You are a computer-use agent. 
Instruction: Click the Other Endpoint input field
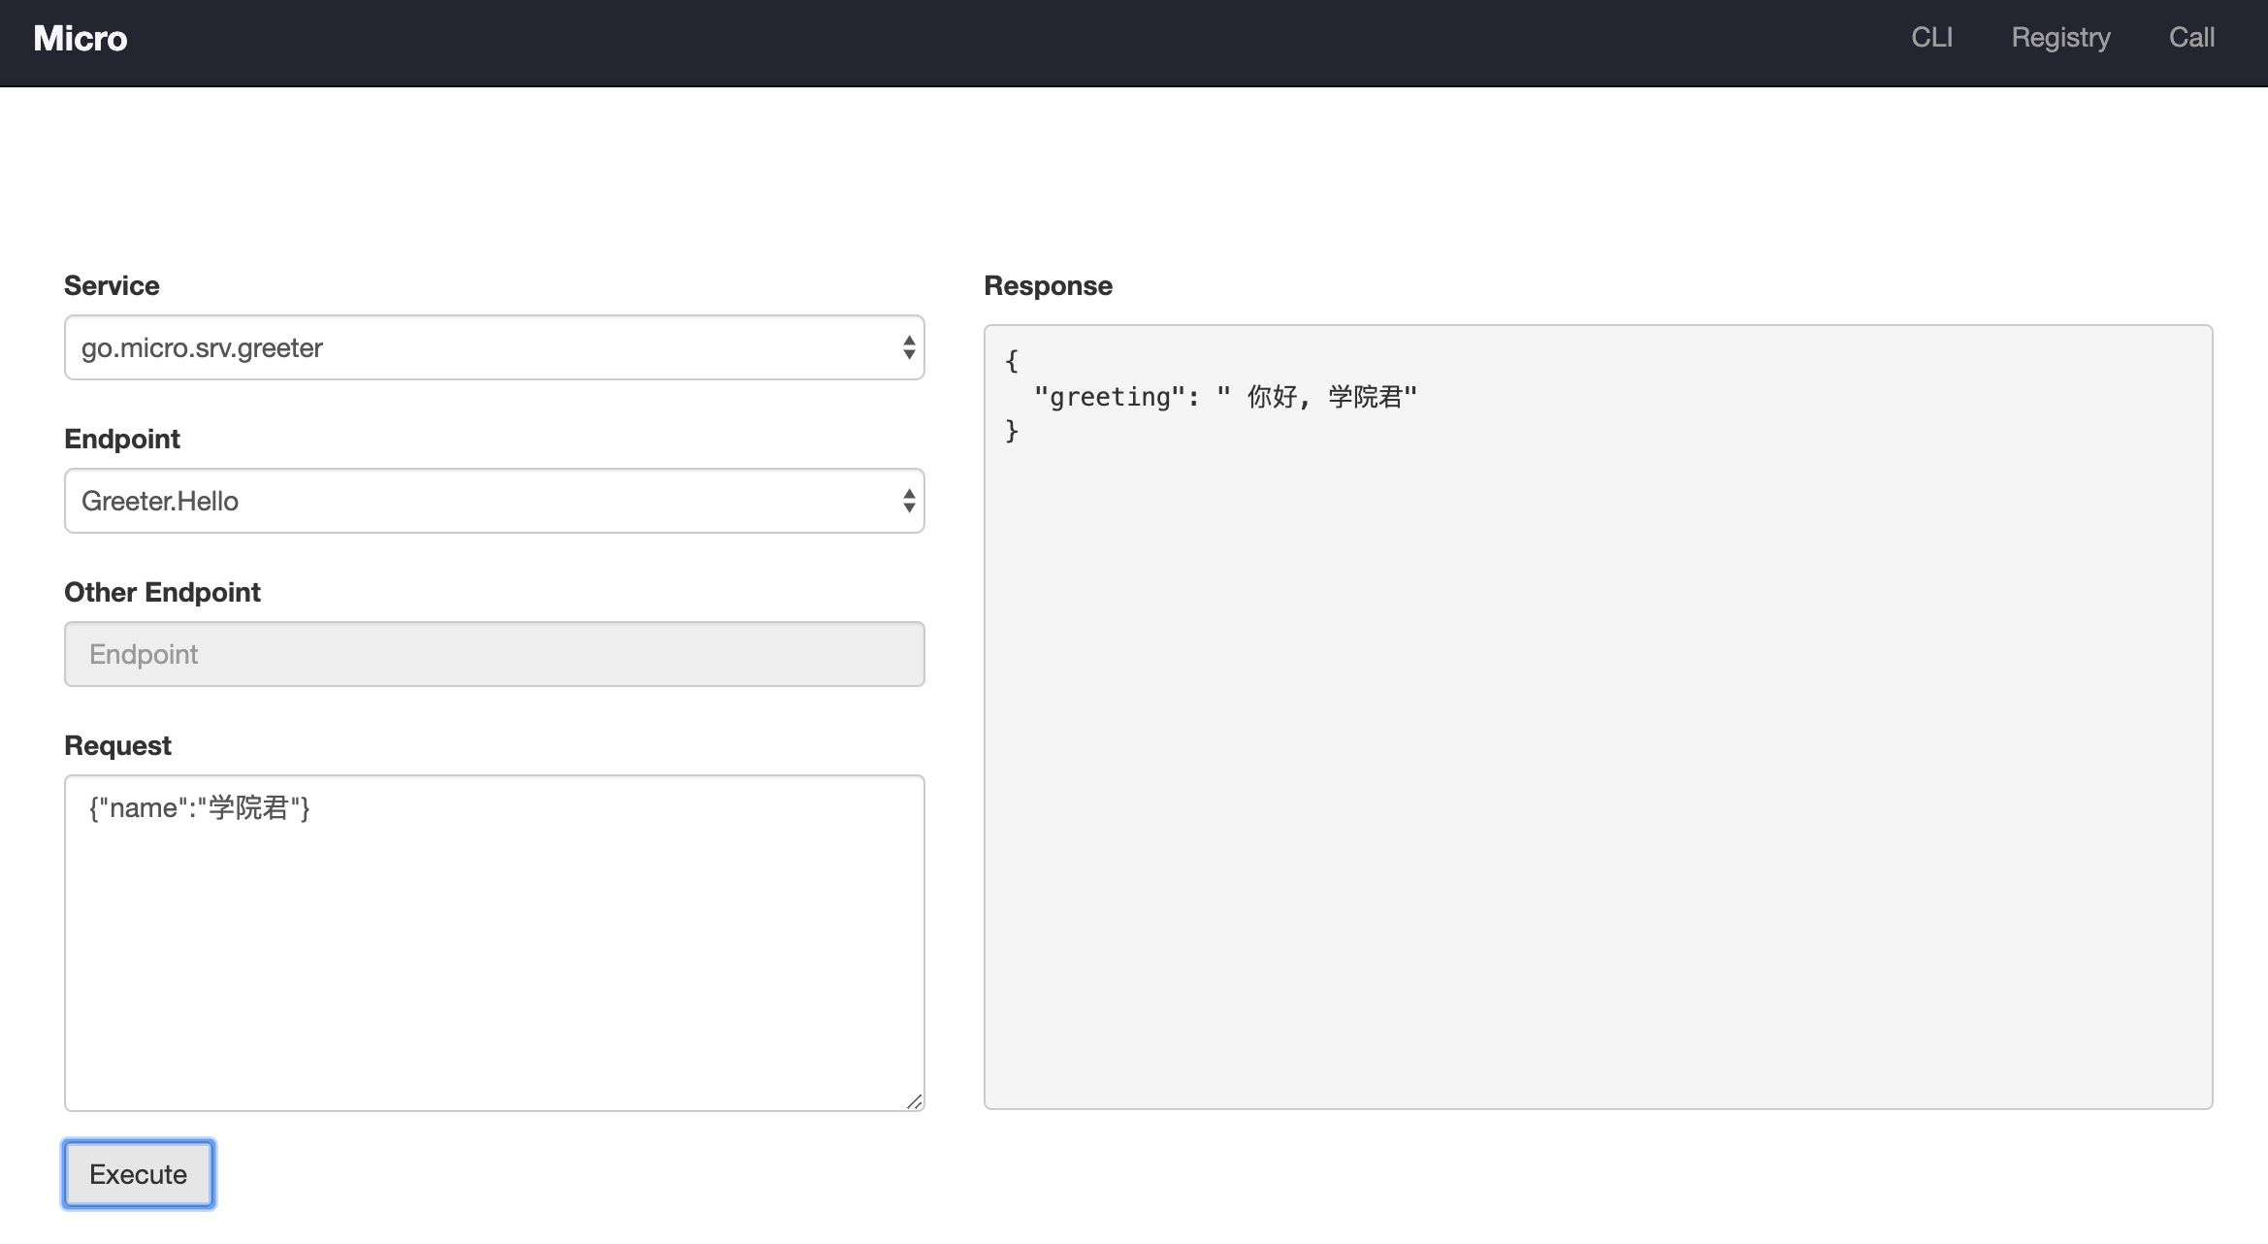pyautogui.click(x=495, y=654)
